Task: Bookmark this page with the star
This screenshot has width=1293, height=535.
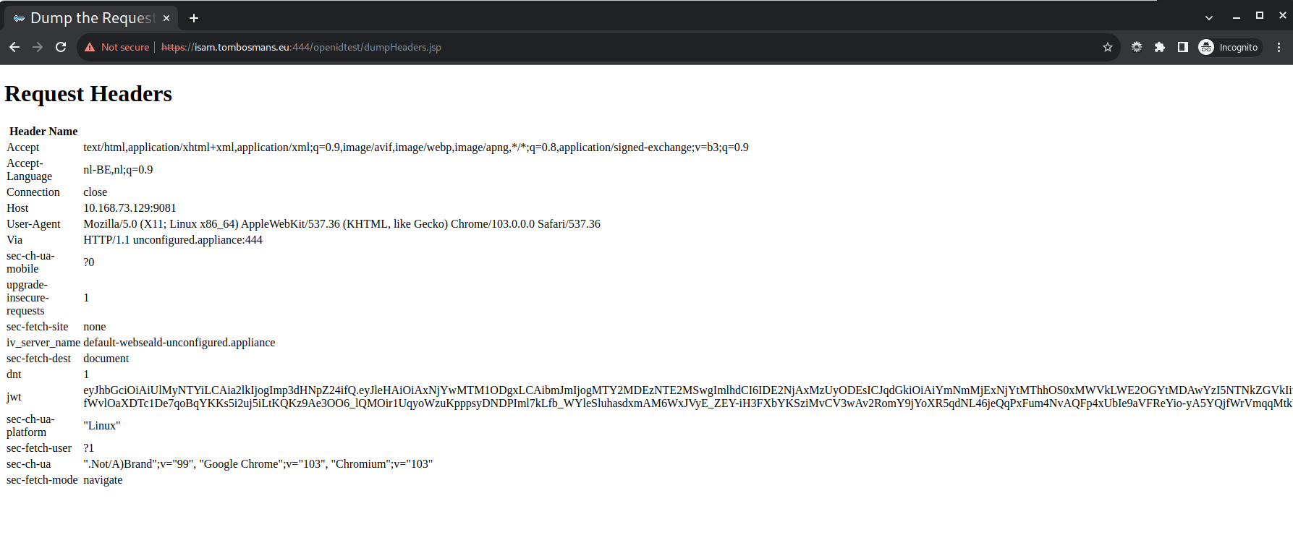Action: [x=1107, y=47]
